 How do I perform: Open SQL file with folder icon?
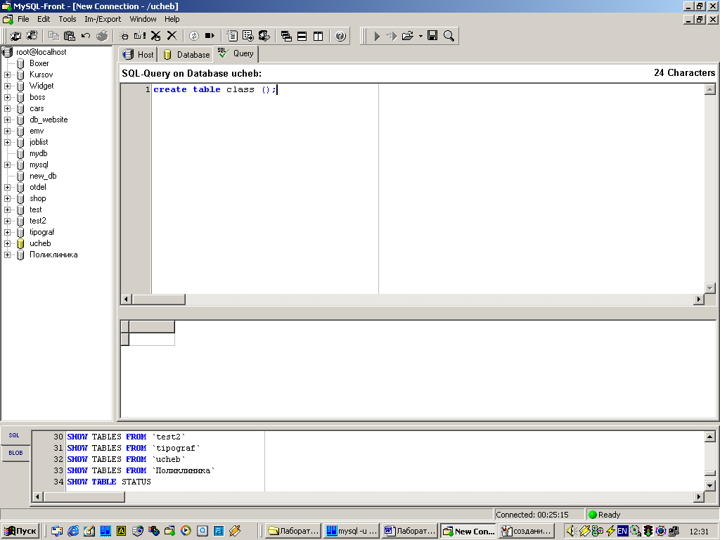[408, 36]
